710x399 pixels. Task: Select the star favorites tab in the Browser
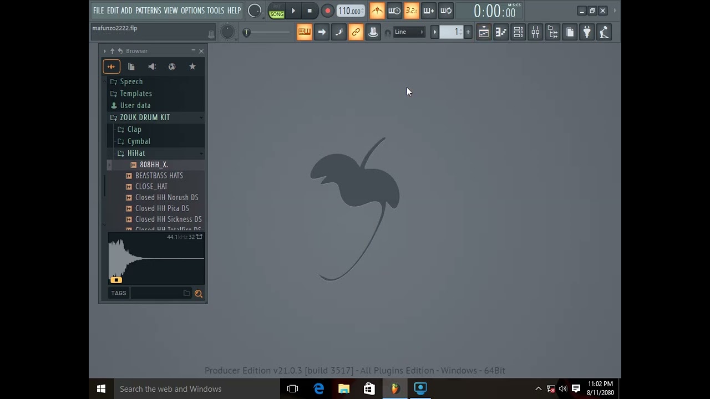(x=192, y=66)
